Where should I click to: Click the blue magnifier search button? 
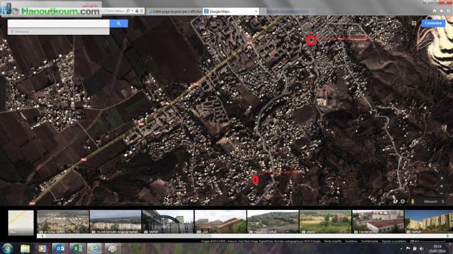[118, 23]
